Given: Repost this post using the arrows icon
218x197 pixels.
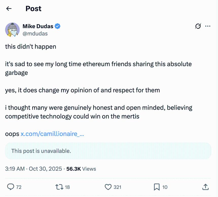Looking at the screenshot, I should pyautogui.click(x=59, y=187).
